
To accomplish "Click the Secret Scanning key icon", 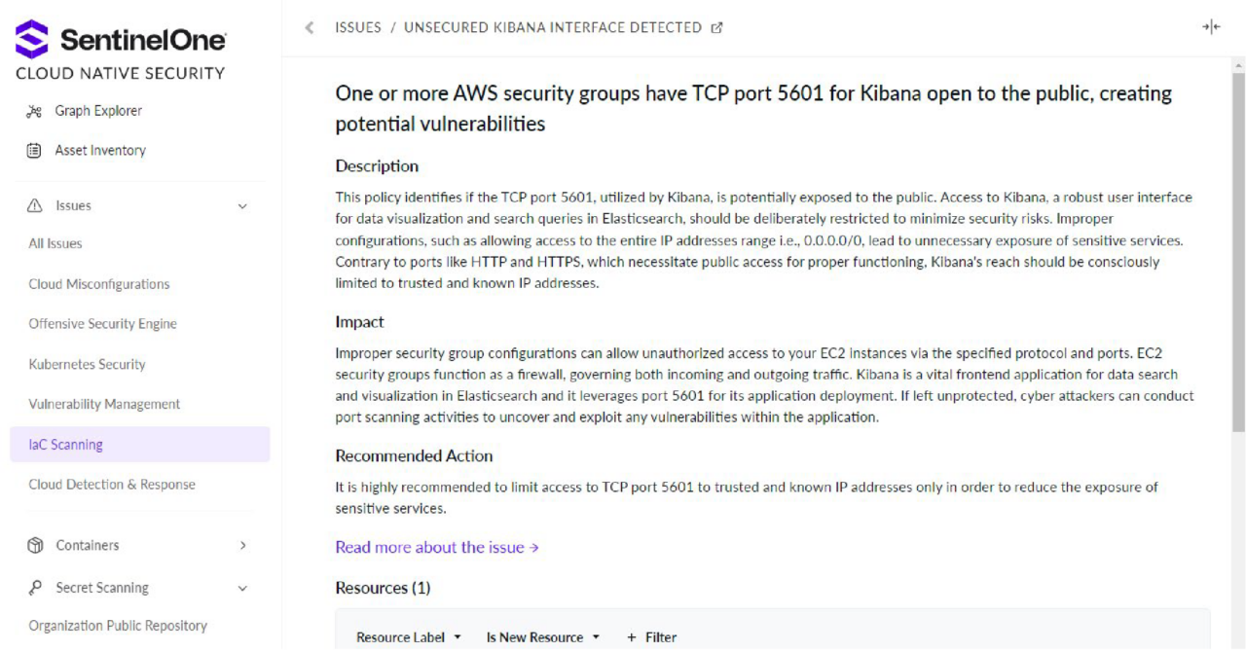I will pyautogui.click(x=35, y=588).
